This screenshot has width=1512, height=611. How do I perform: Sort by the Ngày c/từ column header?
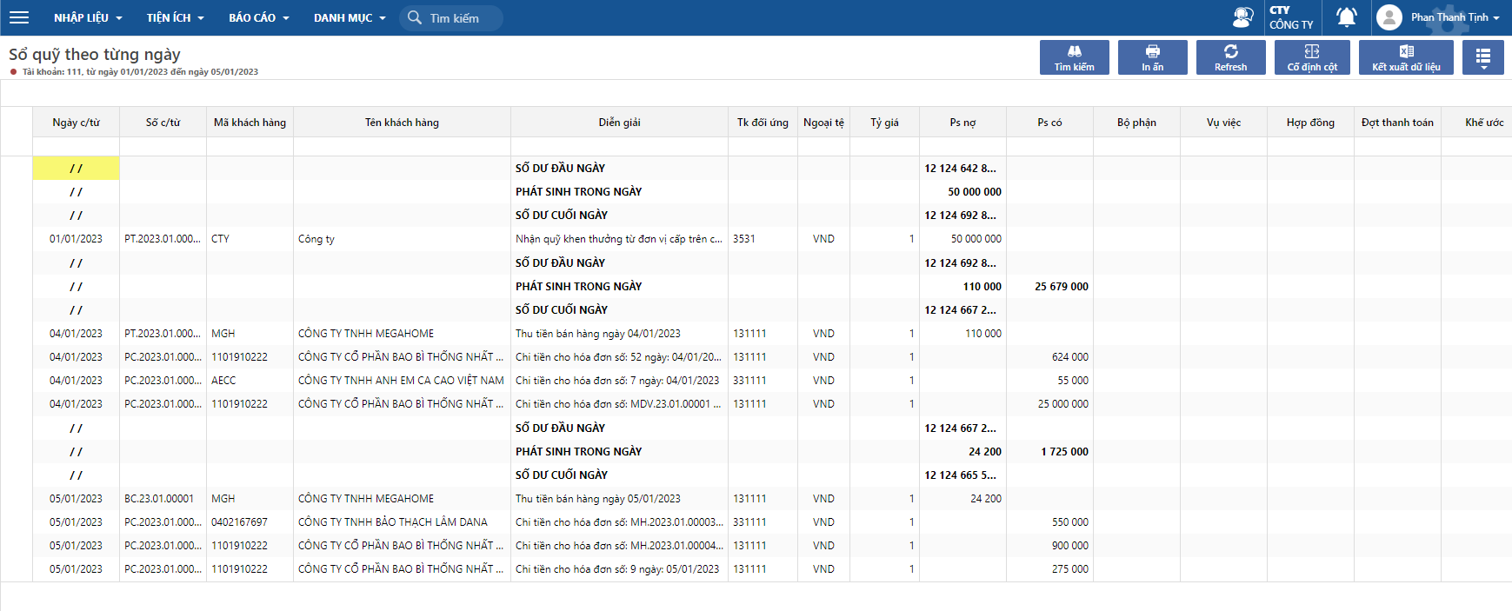tap(76, 123)
